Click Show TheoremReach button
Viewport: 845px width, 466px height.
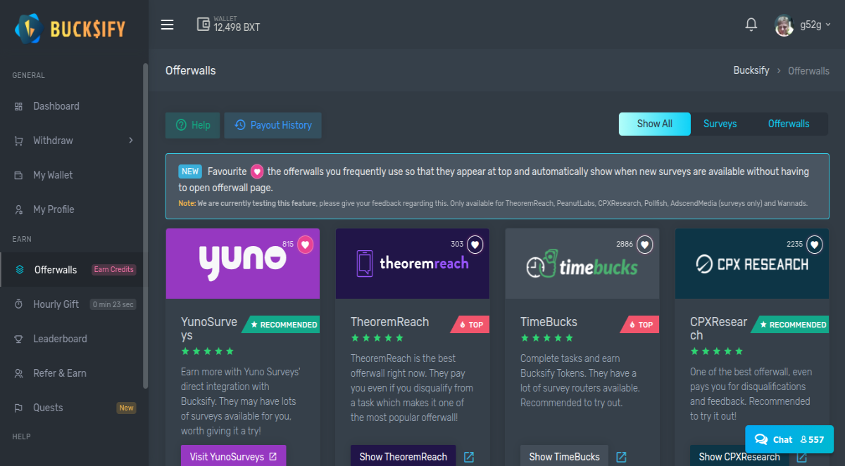(x=403, y=455)
